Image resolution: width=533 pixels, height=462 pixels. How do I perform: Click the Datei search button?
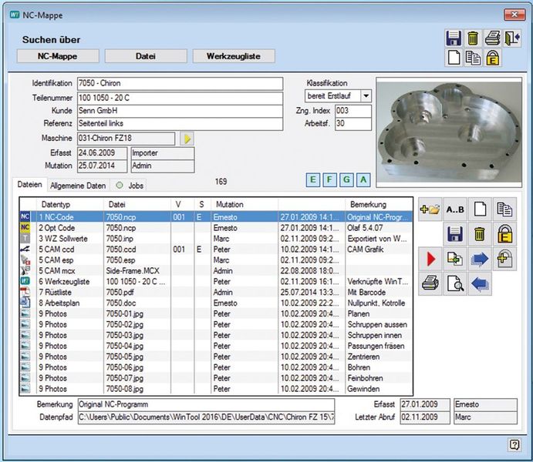(x=146, y=56)
